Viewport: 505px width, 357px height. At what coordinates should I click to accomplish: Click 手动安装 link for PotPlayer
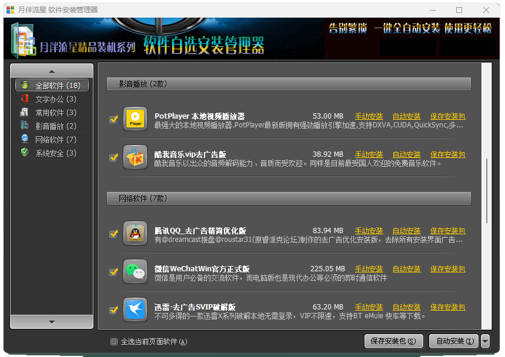[369, 116]
